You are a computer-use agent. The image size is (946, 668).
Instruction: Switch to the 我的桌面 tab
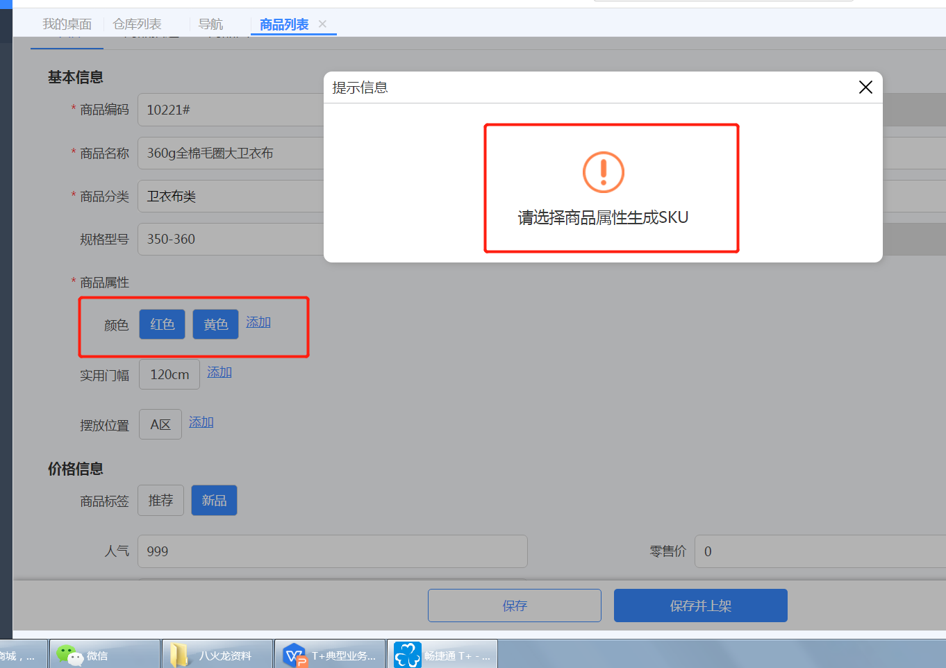pyautogui.click(x=67, y=24)
